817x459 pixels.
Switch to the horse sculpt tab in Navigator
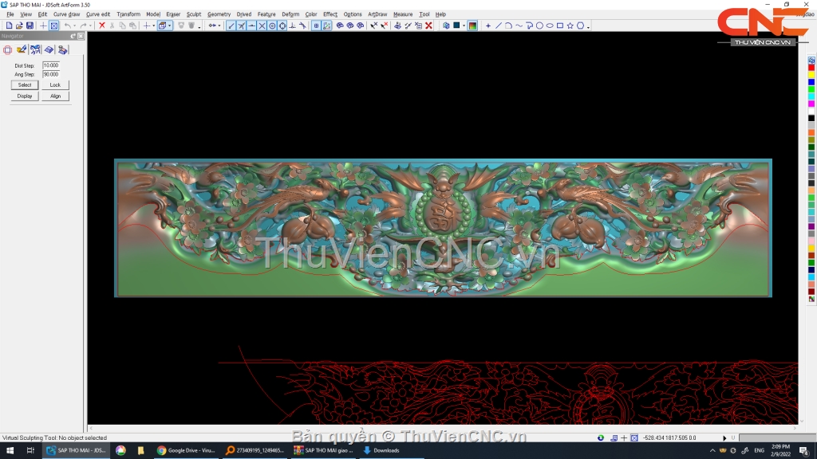click(x=35, y=50)
